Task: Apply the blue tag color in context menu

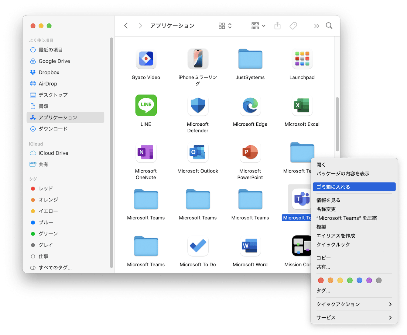Action: pos(359,280)
